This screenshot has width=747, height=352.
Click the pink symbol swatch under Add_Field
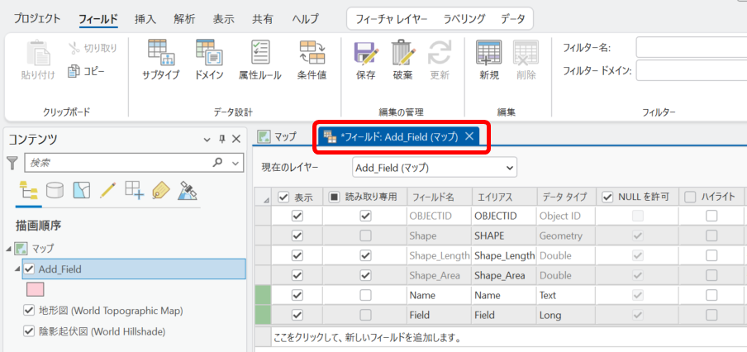(36, 289)
